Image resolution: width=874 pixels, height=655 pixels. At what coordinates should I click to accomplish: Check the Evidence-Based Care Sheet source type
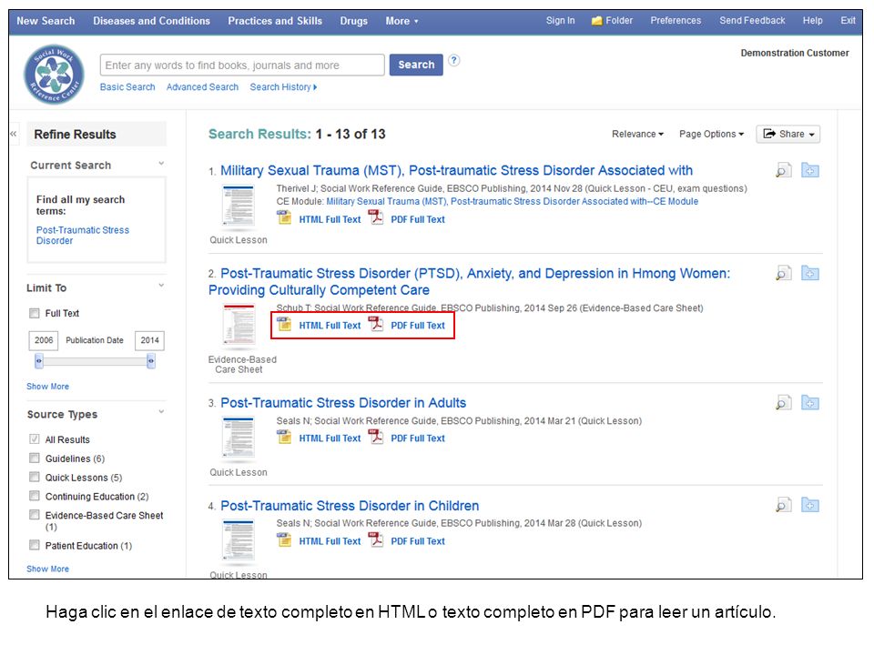pyautogui.click(x=35, y=515)
